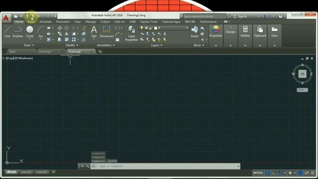Open the layer selection dropdown
Screen dimensions: 318x179
187,28
